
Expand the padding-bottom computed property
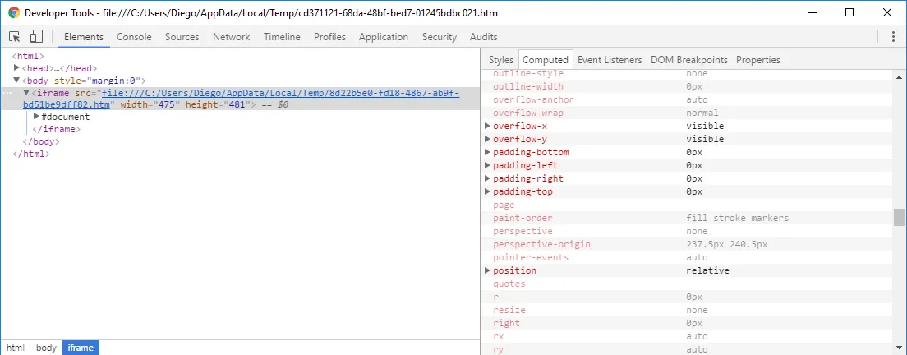(488, 153)
